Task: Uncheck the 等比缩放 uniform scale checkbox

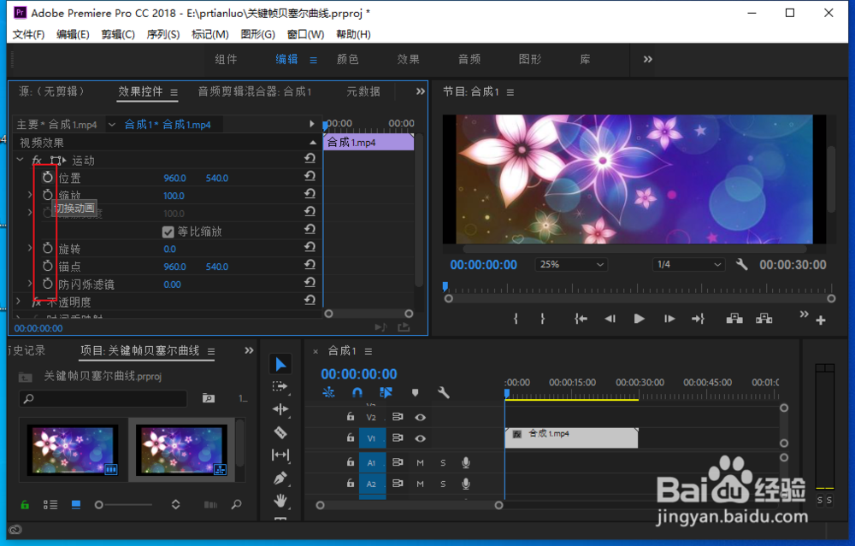Action: (168, 232)
